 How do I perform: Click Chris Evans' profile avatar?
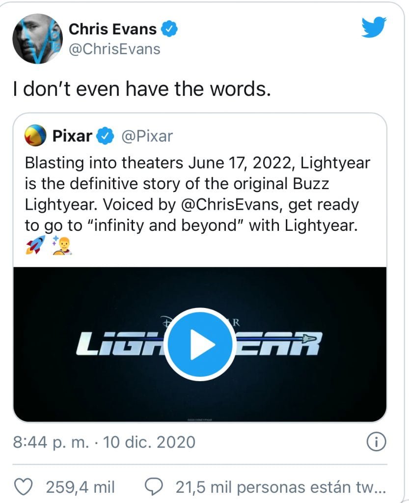pos(38,39)
